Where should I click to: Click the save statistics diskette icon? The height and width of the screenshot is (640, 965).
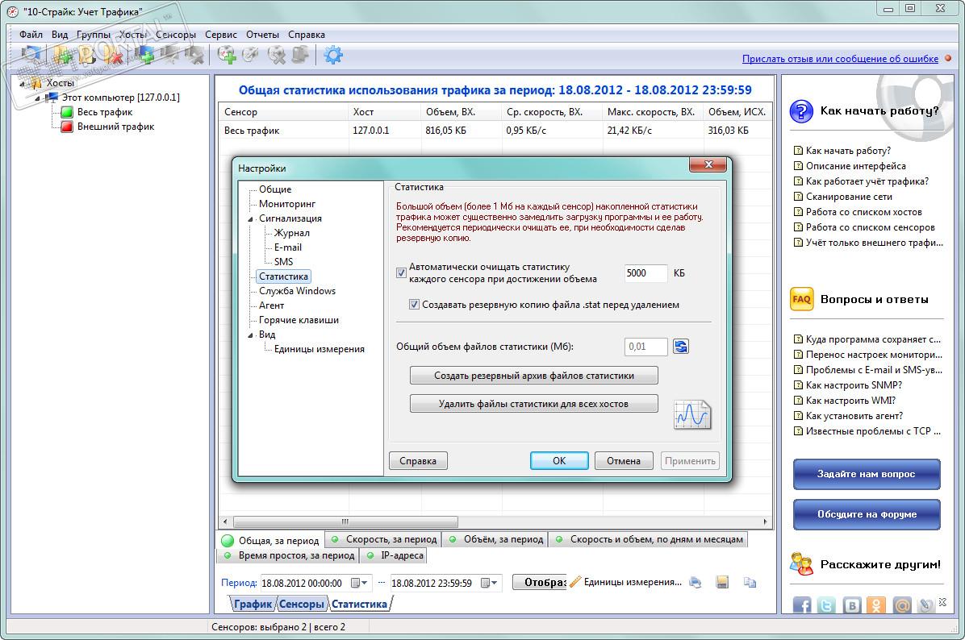(x=722, y=582)
